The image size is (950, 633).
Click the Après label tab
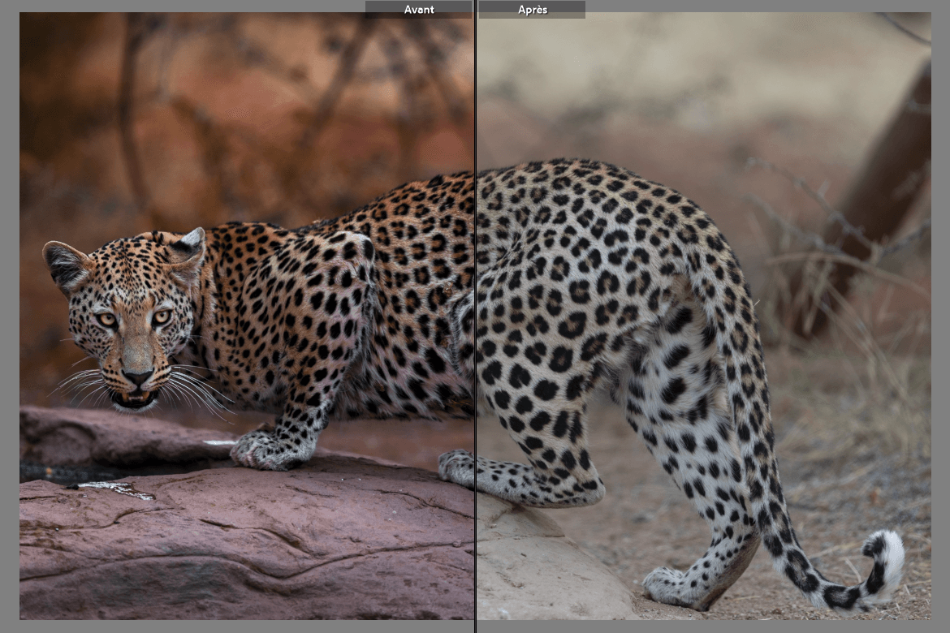(x=532, y=10)
